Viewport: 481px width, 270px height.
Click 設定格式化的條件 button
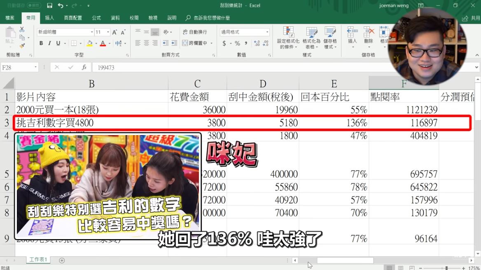tap(288, 38)
